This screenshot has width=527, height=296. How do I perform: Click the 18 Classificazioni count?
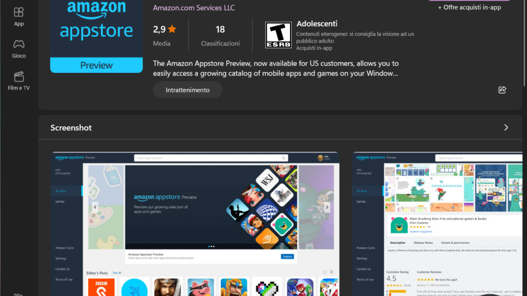220,35
